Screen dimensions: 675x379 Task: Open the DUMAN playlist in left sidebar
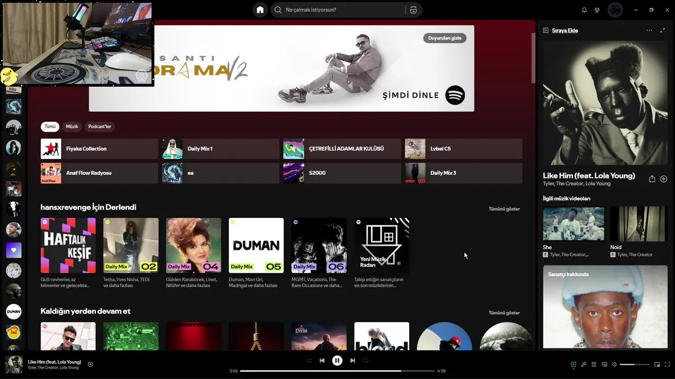coord(14,312)
